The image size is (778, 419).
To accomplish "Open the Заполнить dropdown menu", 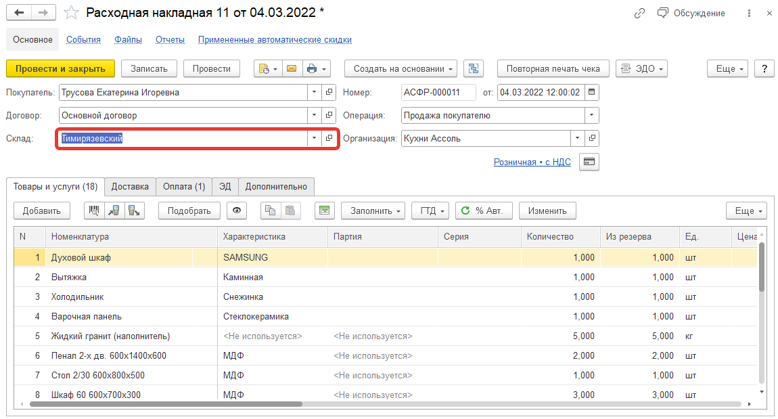I will coord(373,211).
